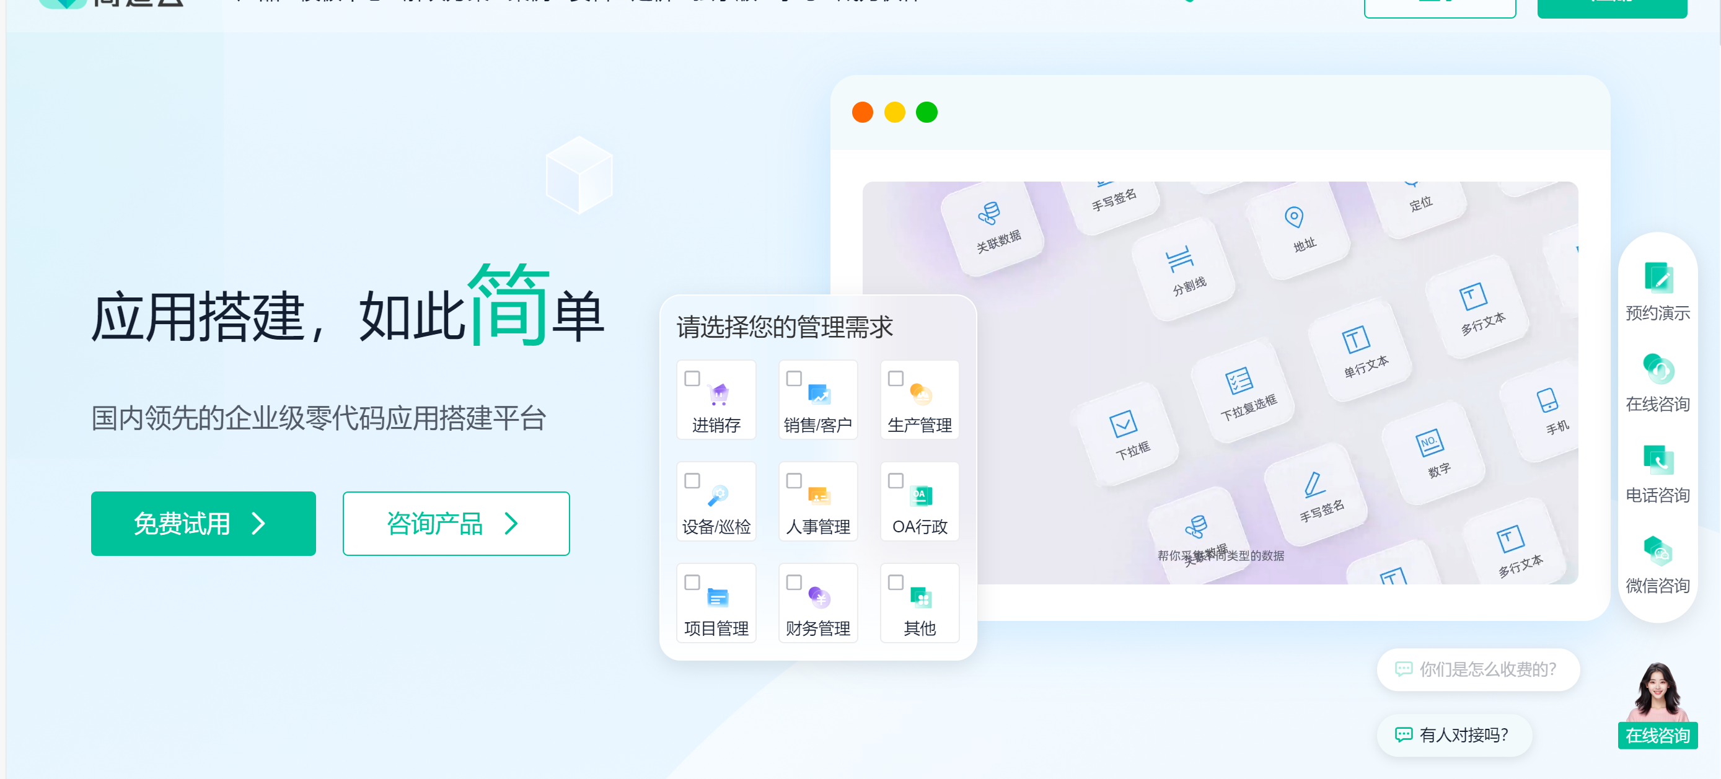Click the 在线咨询 headset icon in sidebar
Viewport: 1721px width, 779px height.
pos(1658,369)
